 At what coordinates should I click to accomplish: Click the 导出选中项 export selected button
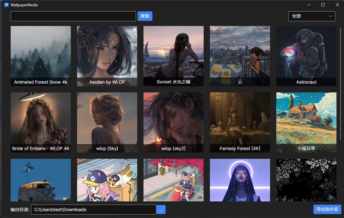(x=327, y=209)
